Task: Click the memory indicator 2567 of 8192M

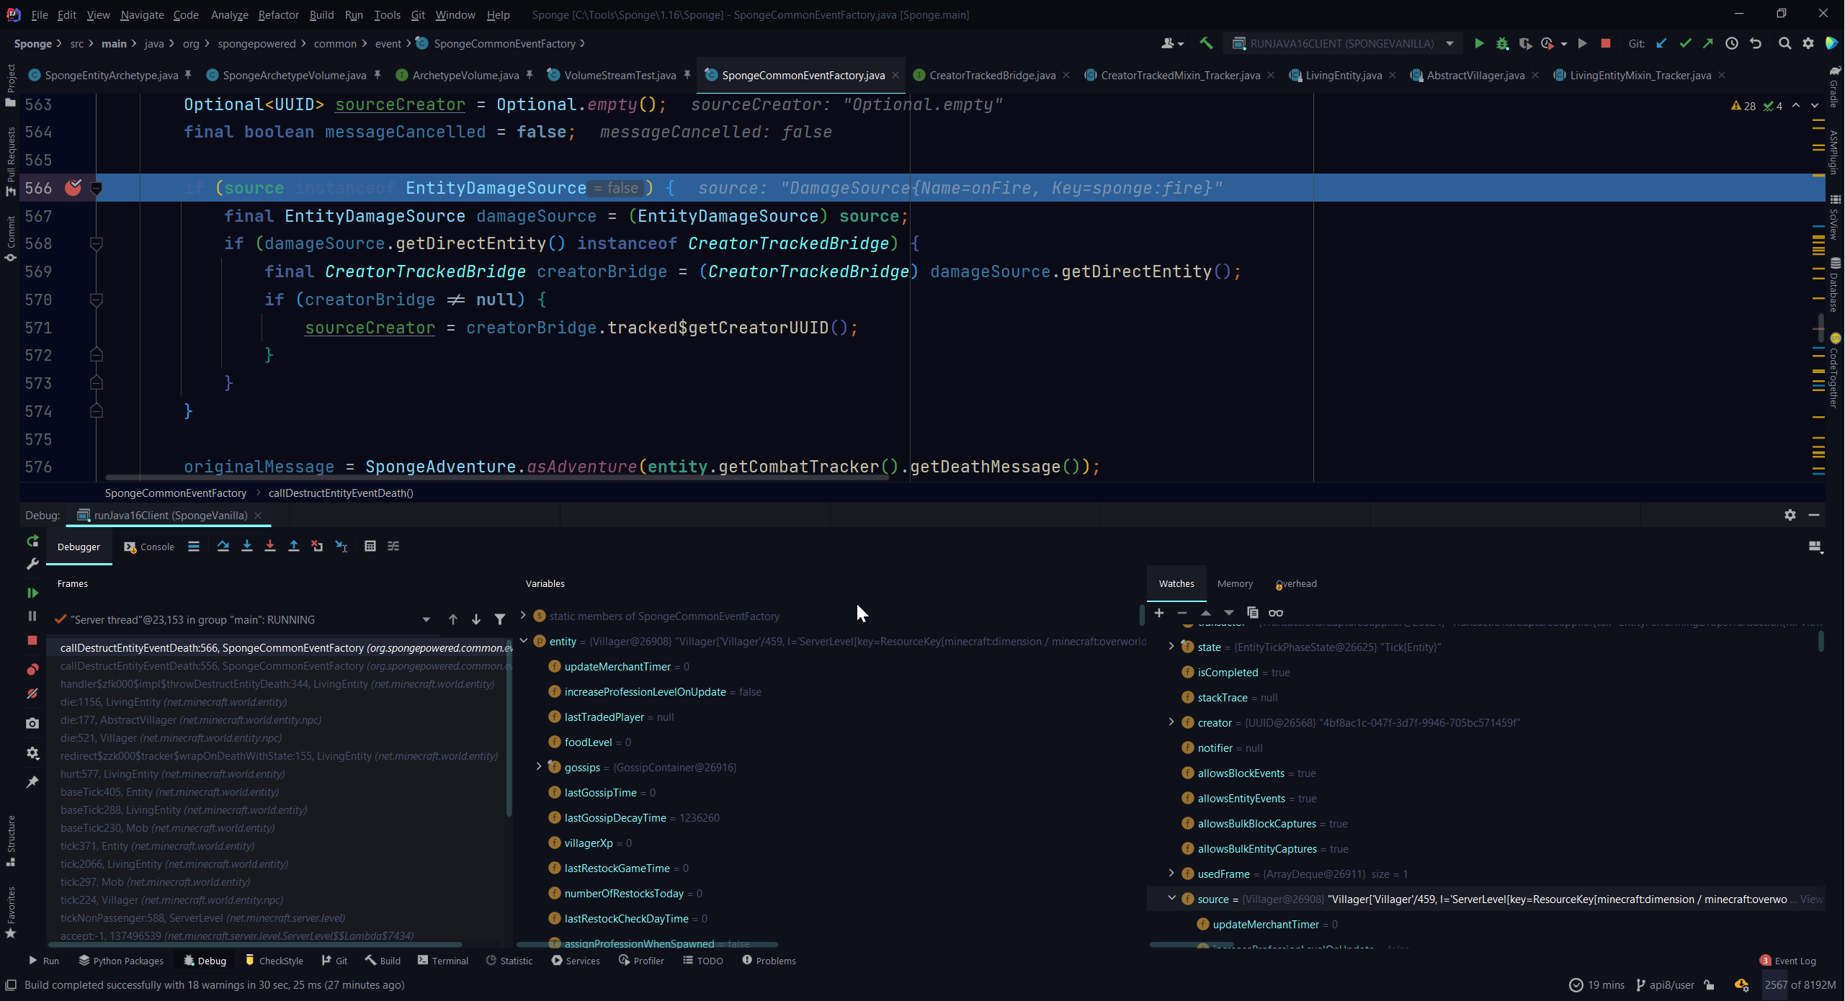Action: point(1800,985)
